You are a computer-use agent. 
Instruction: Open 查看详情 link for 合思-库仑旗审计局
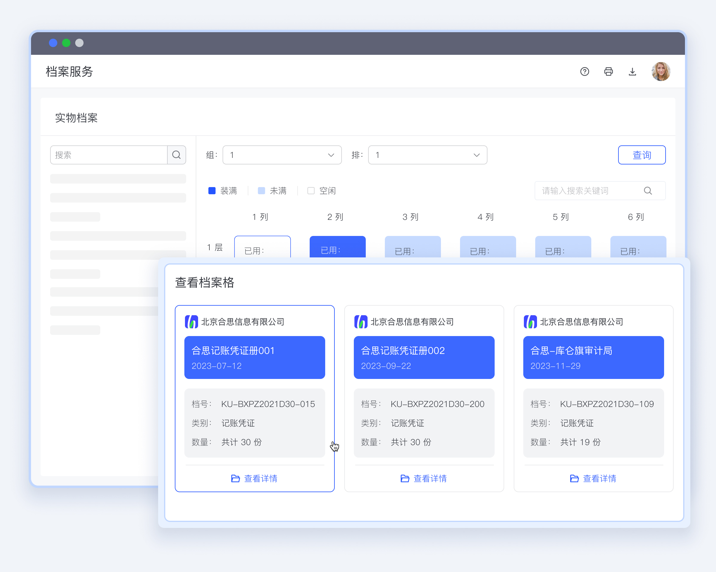click(599, 478)
